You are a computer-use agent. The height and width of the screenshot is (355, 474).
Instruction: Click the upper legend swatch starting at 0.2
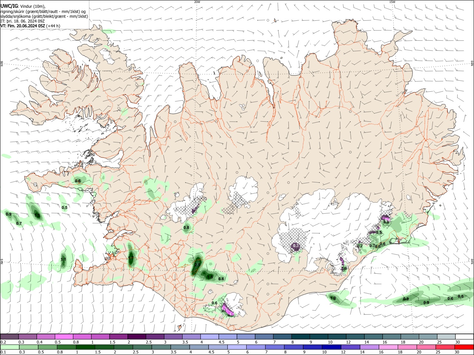9,337
